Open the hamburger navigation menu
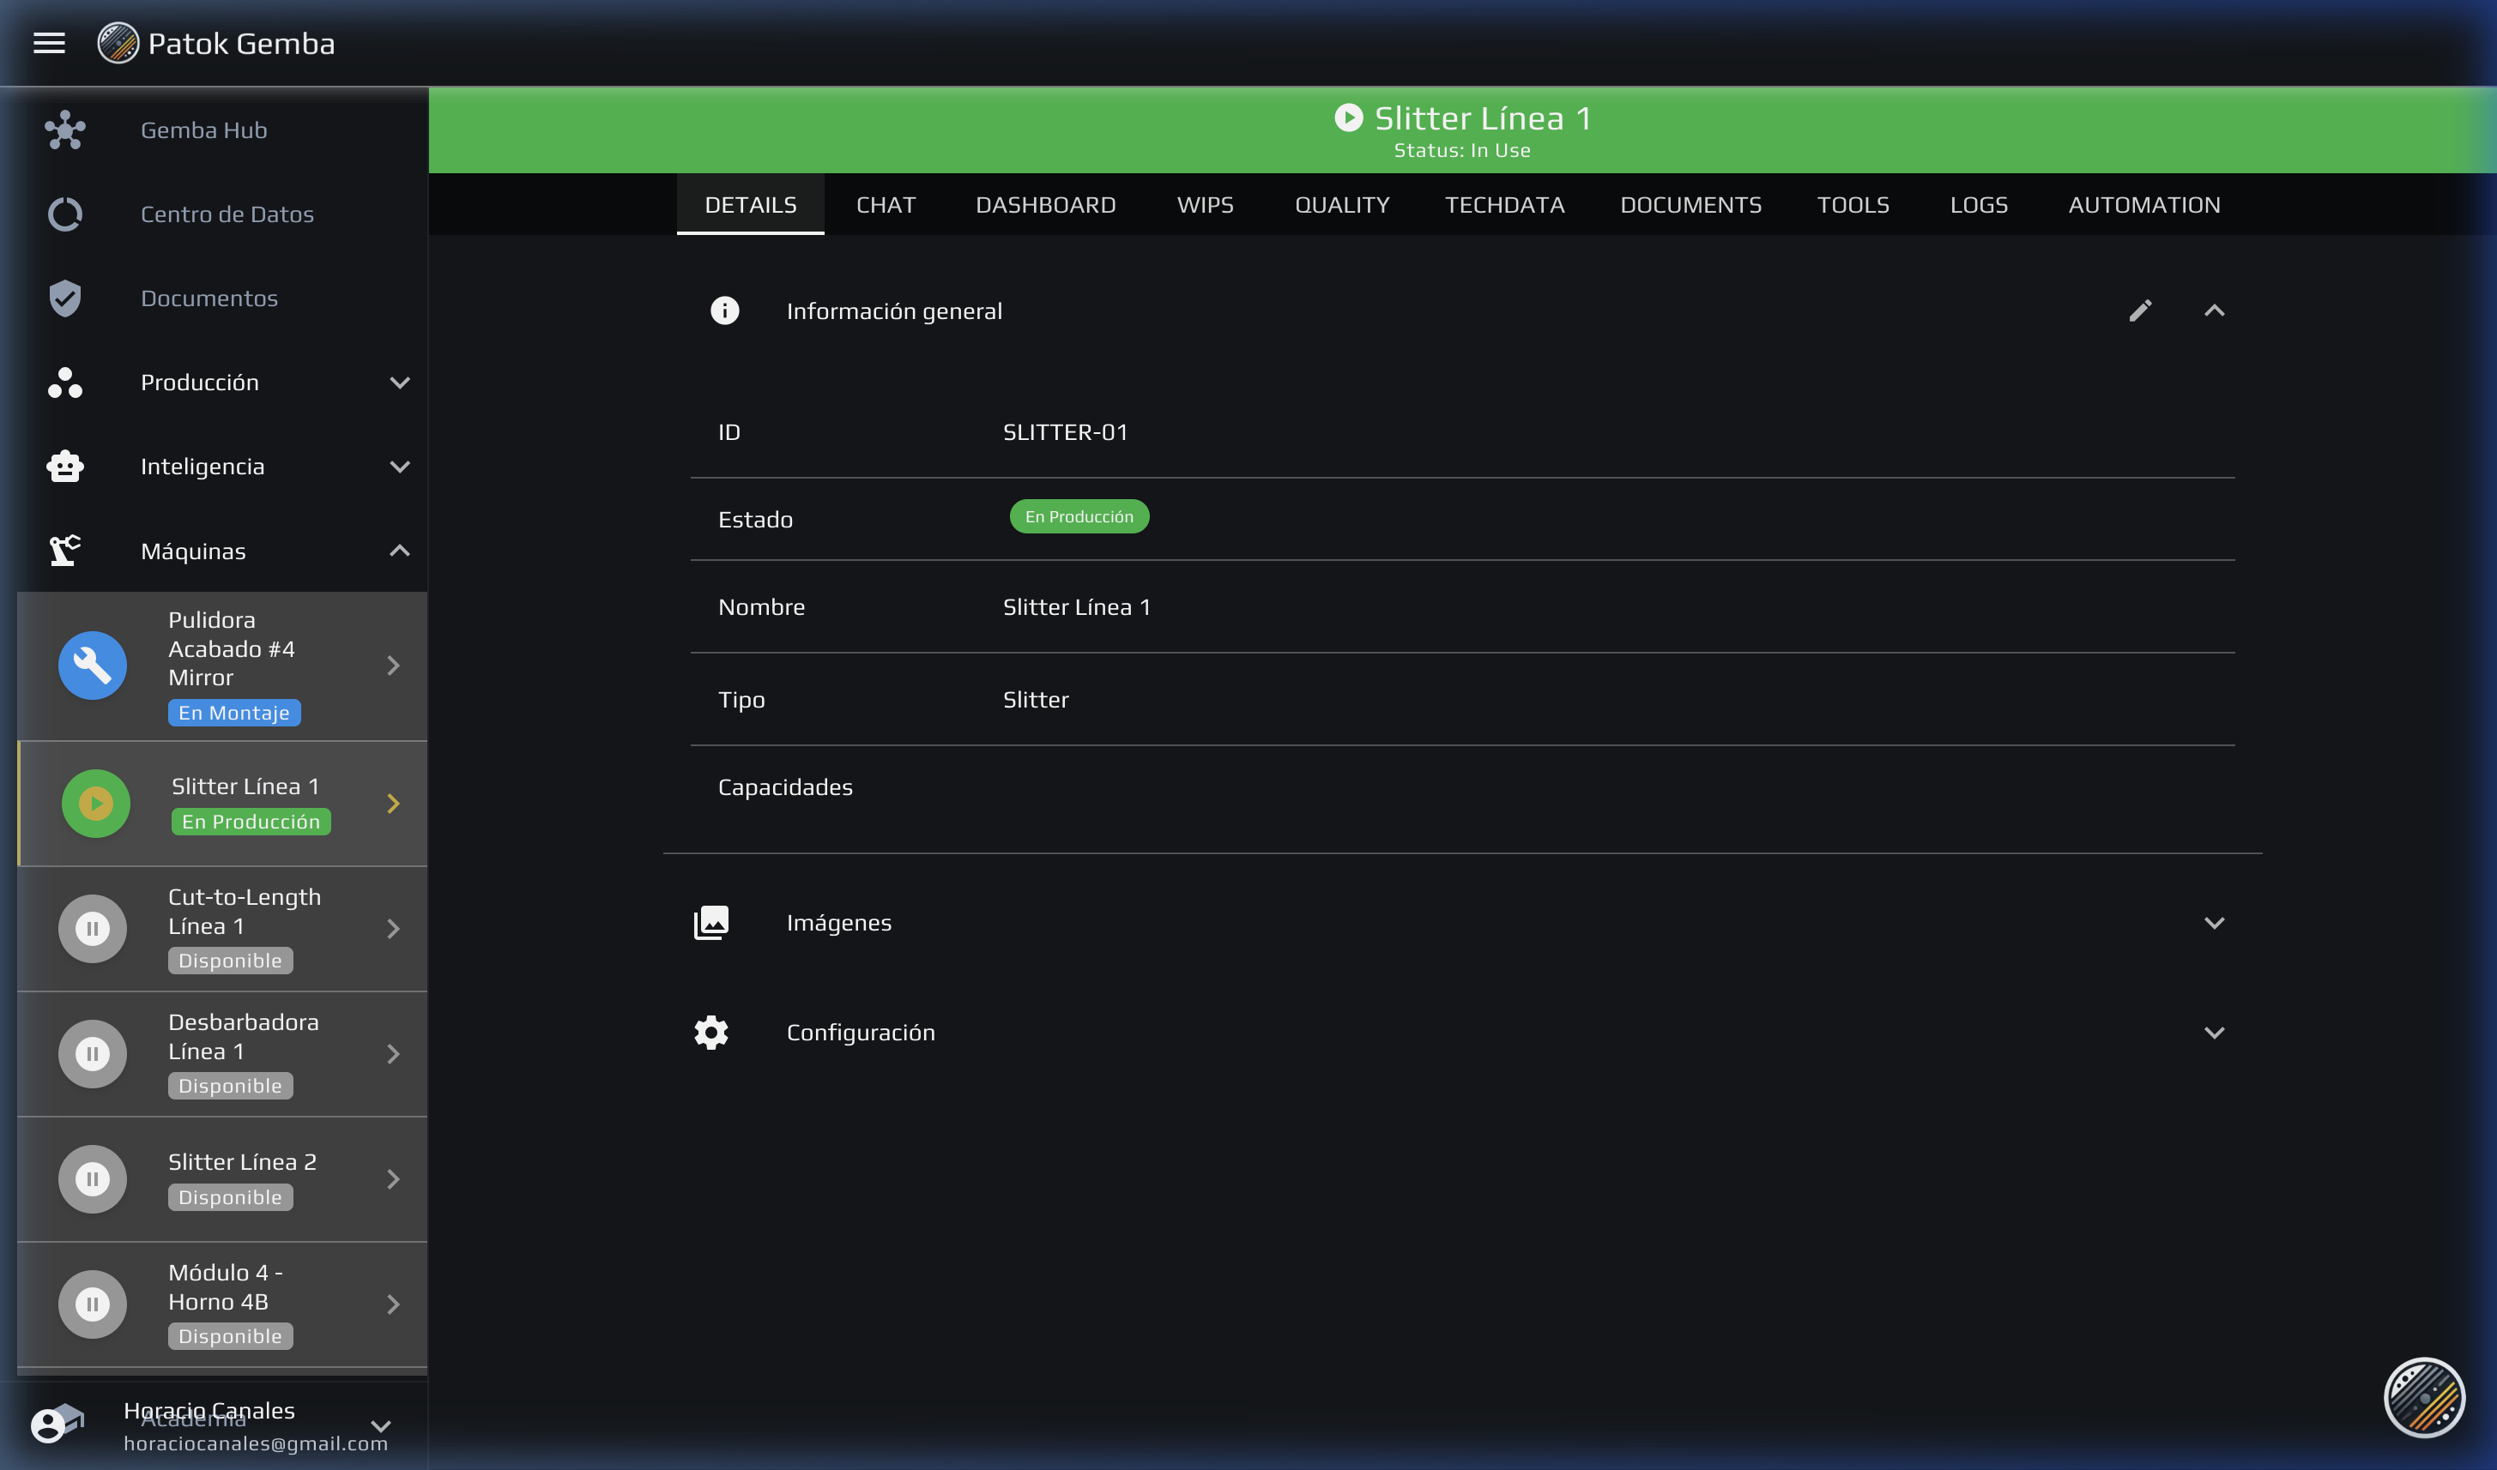2497x1470 pixels. click(49, 43)
